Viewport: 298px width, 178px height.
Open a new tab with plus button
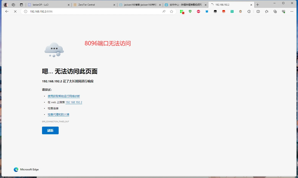257,5
